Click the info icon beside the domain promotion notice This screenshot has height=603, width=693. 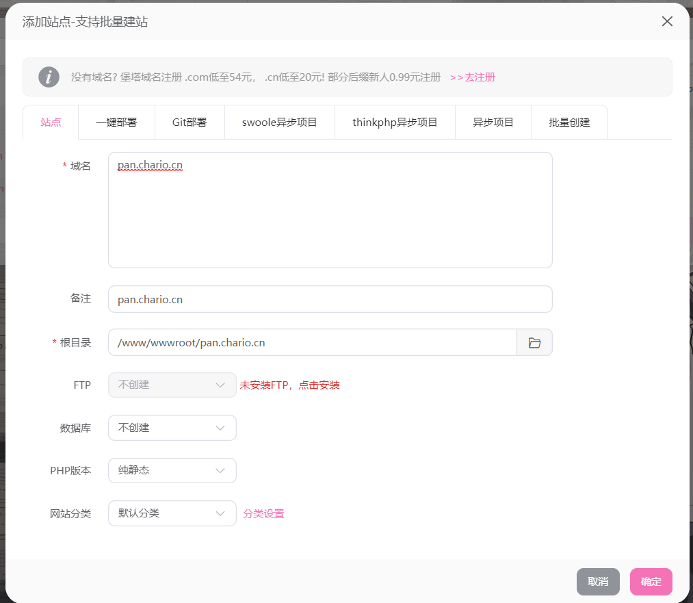(x=49, y=77)
